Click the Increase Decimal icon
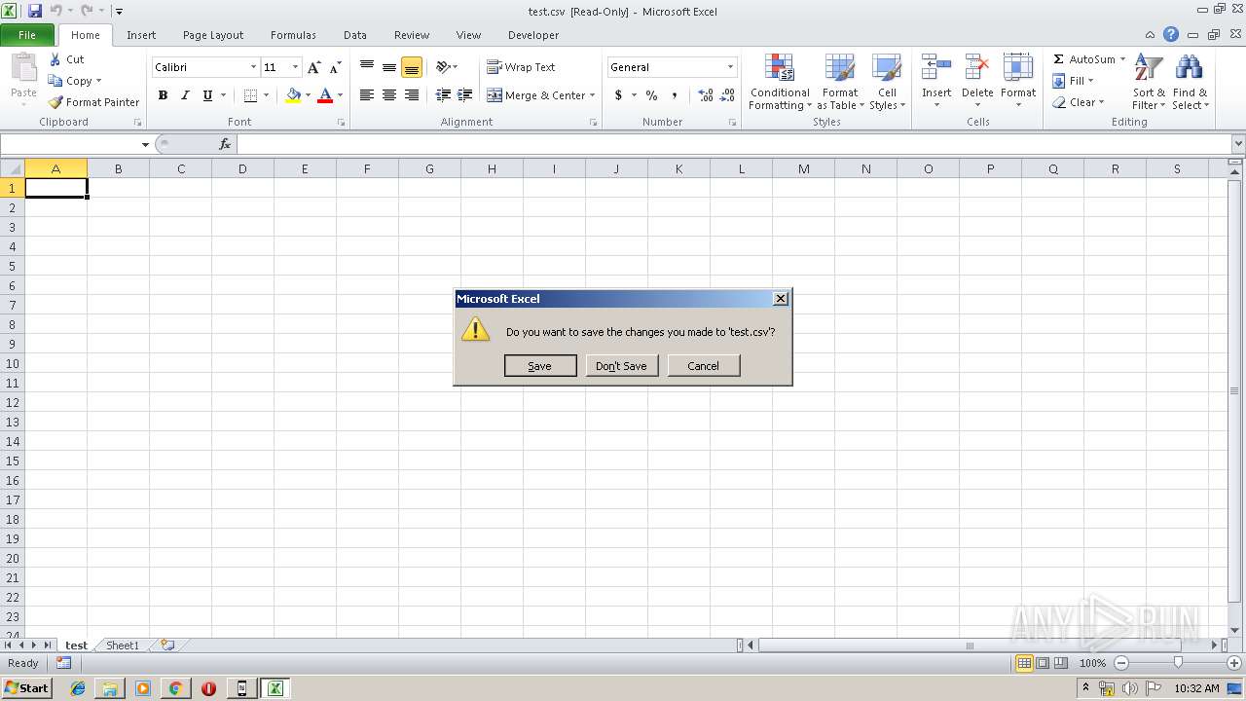Viewport: 1246px width, 701px height. click(706, 95)
